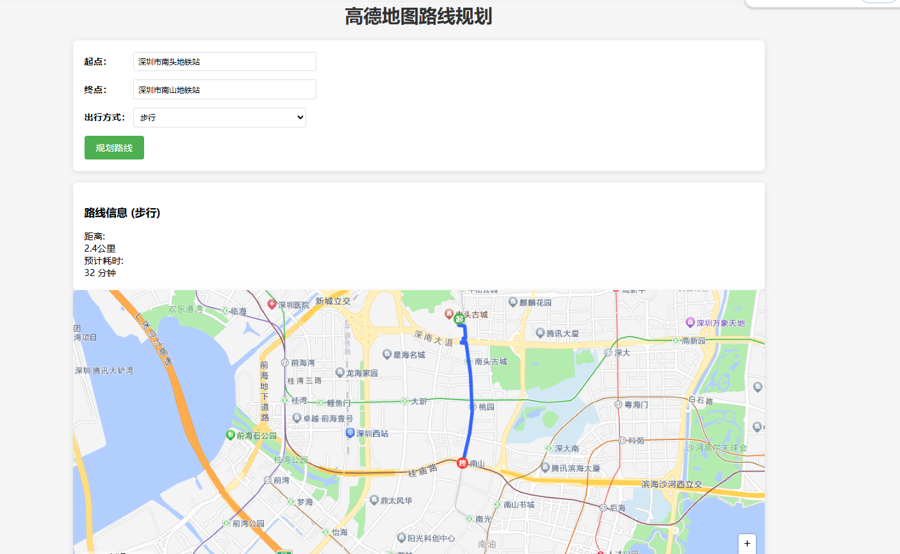
Task: Click the 起点: label
Action: (x=95, y=61)
